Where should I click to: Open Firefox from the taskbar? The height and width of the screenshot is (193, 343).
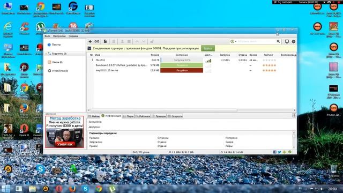coord(72,188)
